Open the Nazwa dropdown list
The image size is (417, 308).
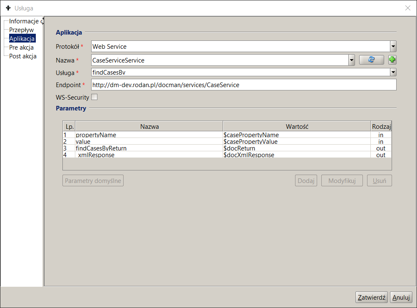pos(351,60)
